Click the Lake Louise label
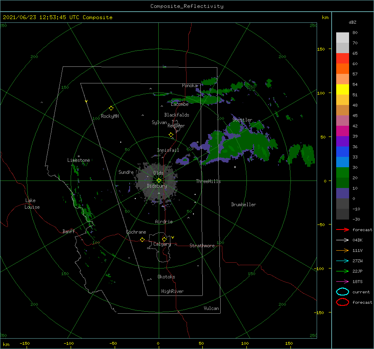 (x=32, y=204)
